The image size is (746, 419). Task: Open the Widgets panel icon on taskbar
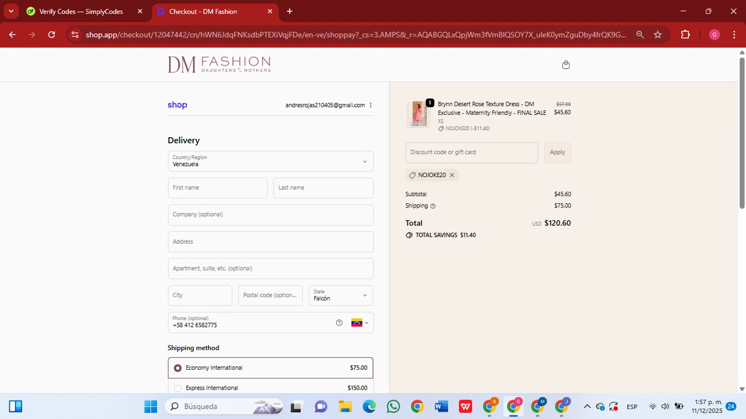tap(15, 407)
